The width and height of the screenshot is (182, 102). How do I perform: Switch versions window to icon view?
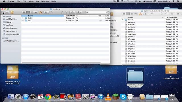pos(24,12)
